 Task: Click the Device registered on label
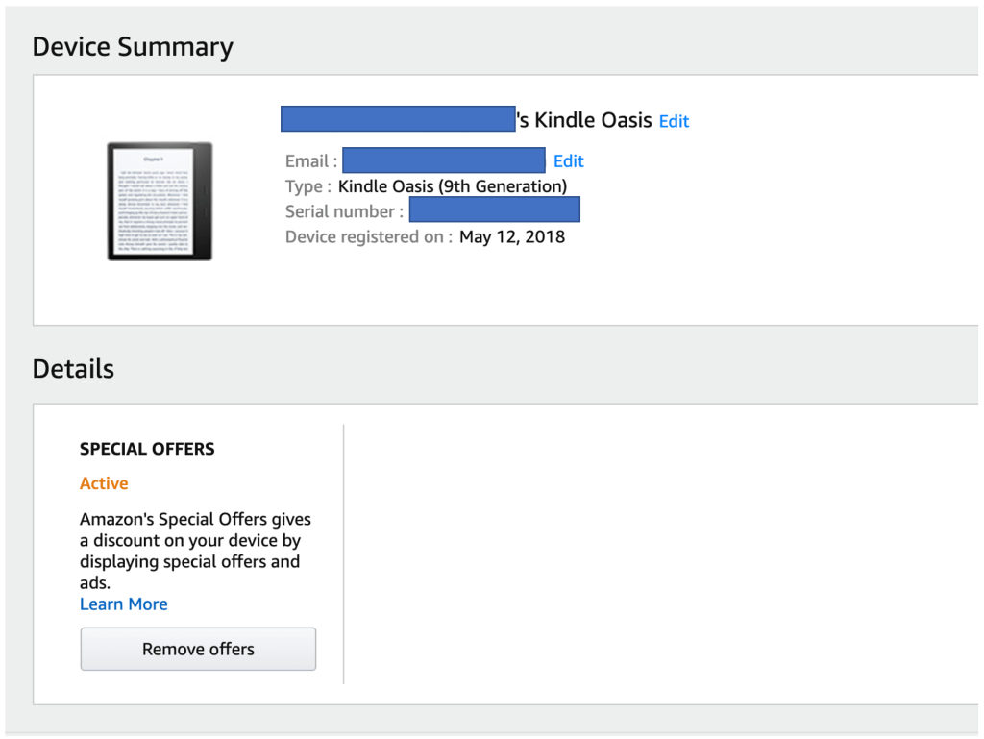pos(368,236)
